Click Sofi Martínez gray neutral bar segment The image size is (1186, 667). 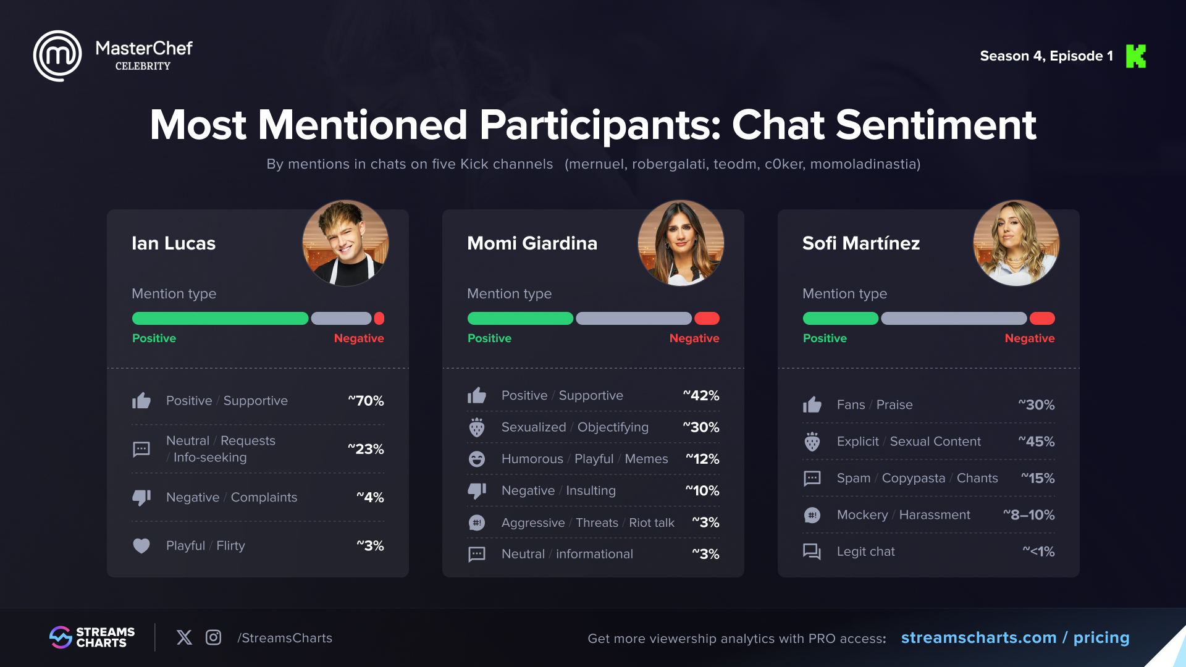(954, 319)
